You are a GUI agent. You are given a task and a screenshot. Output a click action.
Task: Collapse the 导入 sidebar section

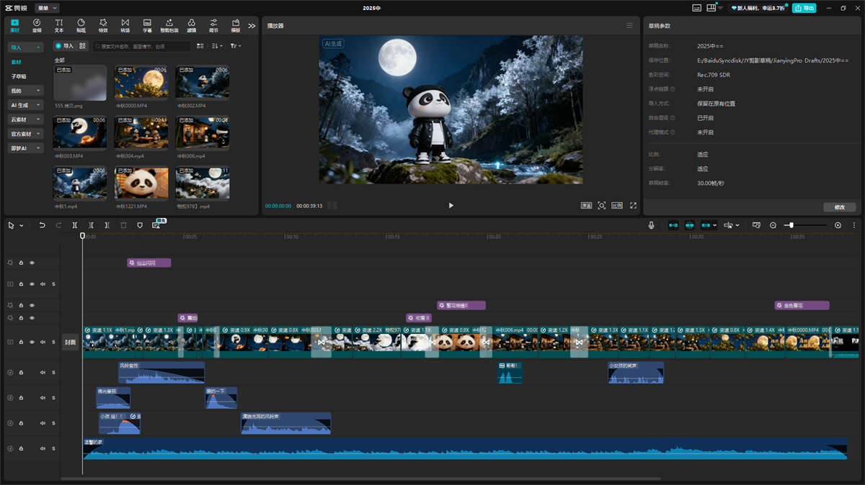click(26, 47)
